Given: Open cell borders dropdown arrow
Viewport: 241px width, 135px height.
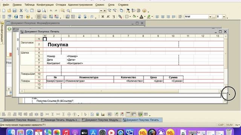Looking at the screenshot, I should (x=130, y=16).
